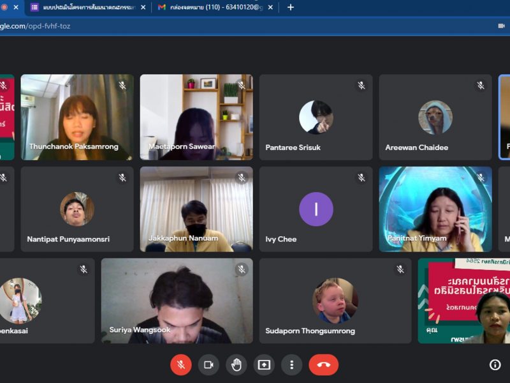Click Ivy Chee's purple avatar circle
Image resolution: width=510 pixels, height=383 pixels.
(316, 209)
